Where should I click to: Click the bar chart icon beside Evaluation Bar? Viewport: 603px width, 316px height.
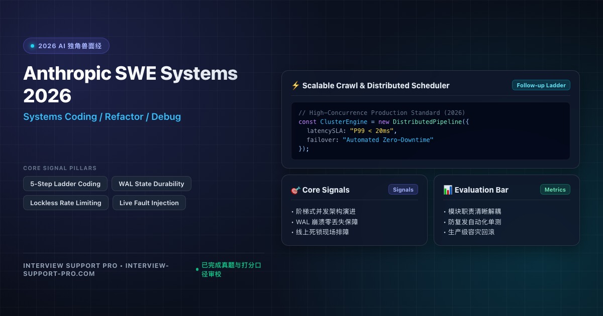point(448,190)
